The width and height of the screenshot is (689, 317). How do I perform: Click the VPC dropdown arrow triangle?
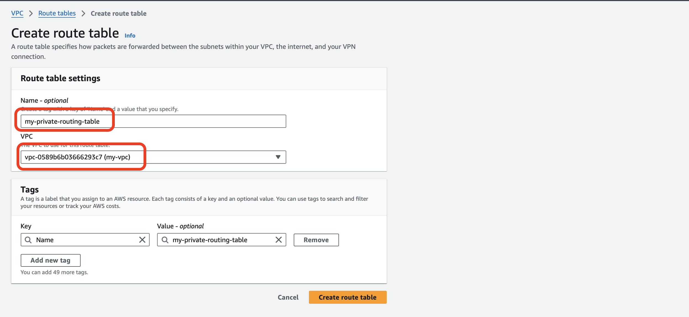(x=278, y=157)
